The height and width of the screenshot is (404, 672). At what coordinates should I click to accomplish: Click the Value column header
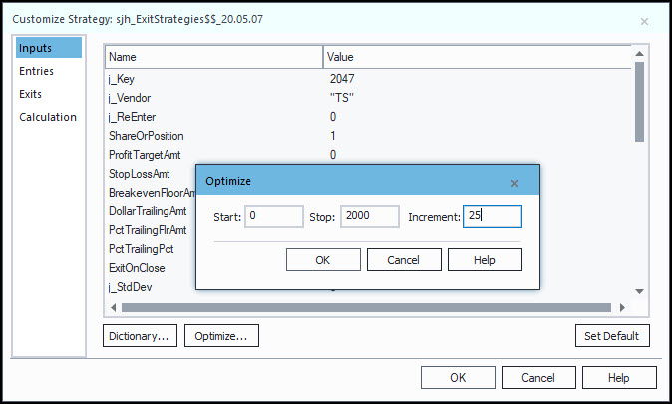click(477, 57)
